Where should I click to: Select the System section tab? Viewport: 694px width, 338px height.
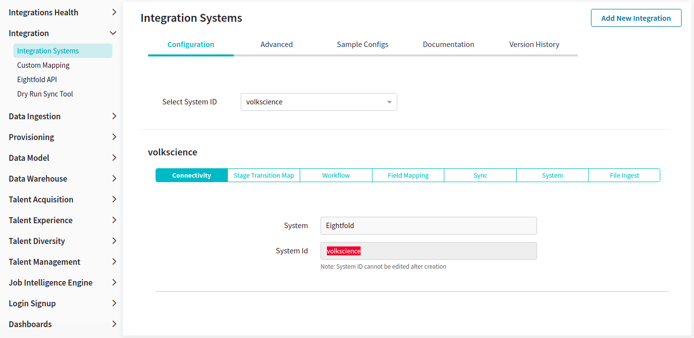552,175
